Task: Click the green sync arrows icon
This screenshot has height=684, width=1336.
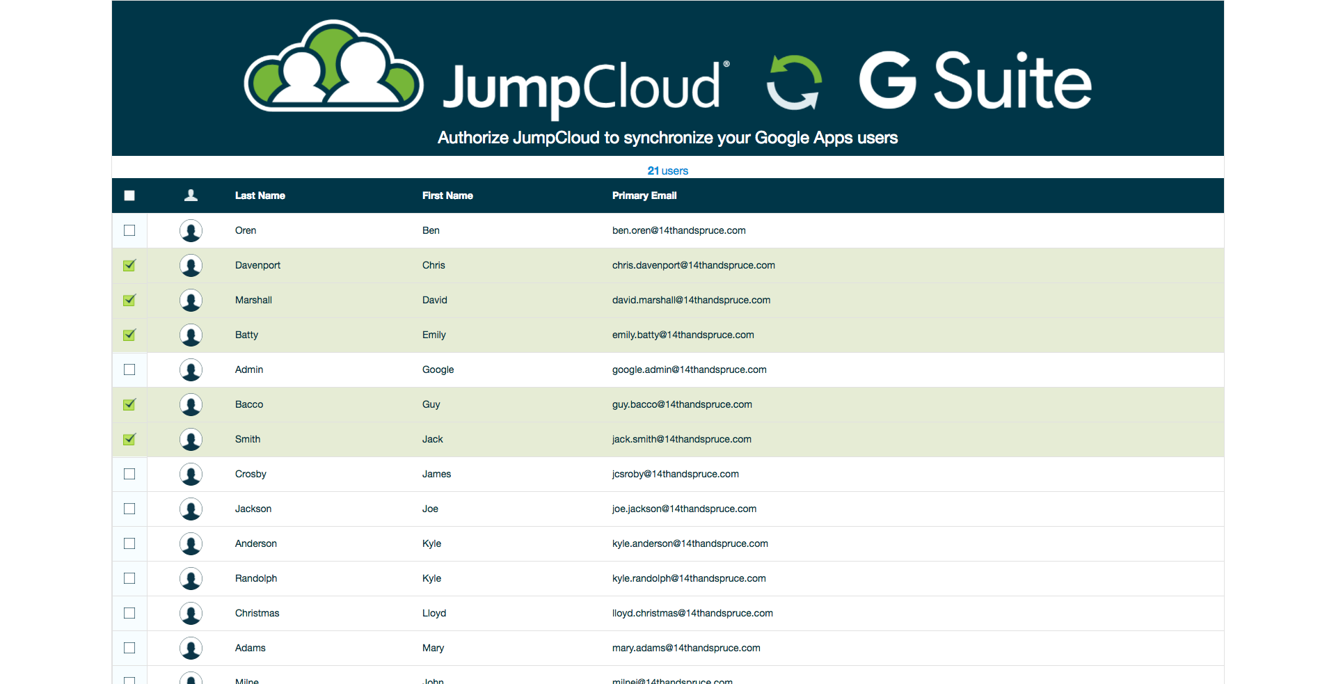Action: [794, 82]
